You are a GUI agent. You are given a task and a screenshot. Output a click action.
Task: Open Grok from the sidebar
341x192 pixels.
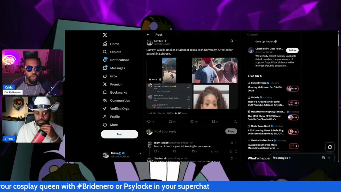(110, 76)
